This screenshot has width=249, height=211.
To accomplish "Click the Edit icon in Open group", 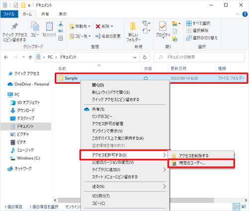I will click(x=175, y=31).
